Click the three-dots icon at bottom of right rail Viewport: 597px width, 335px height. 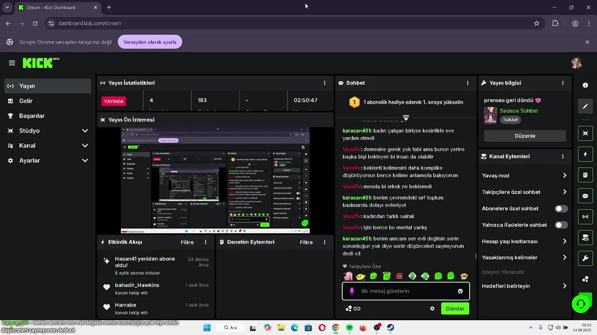[x=585, y=279]
